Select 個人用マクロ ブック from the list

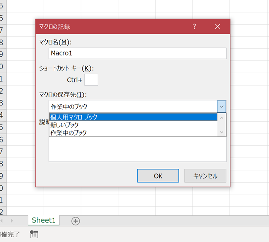click(133, 117)
